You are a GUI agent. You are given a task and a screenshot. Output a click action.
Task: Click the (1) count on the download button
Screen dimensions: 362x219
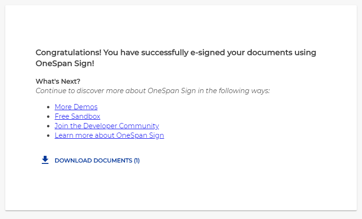pyautogui.click(x=137, y=161)
